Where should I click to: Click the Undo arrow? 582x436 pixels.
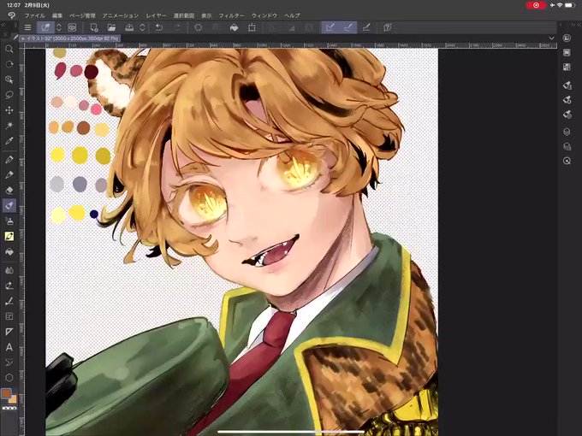pos(159,27)
